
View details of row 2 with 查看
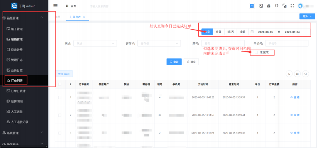295,115
